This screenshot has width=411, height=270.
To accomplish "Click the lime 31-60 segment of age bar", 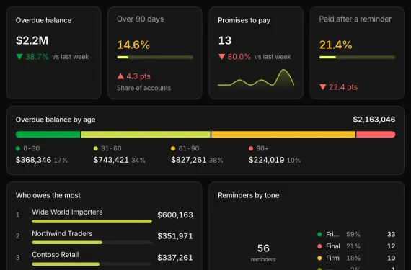I will (x=146, y=135).
